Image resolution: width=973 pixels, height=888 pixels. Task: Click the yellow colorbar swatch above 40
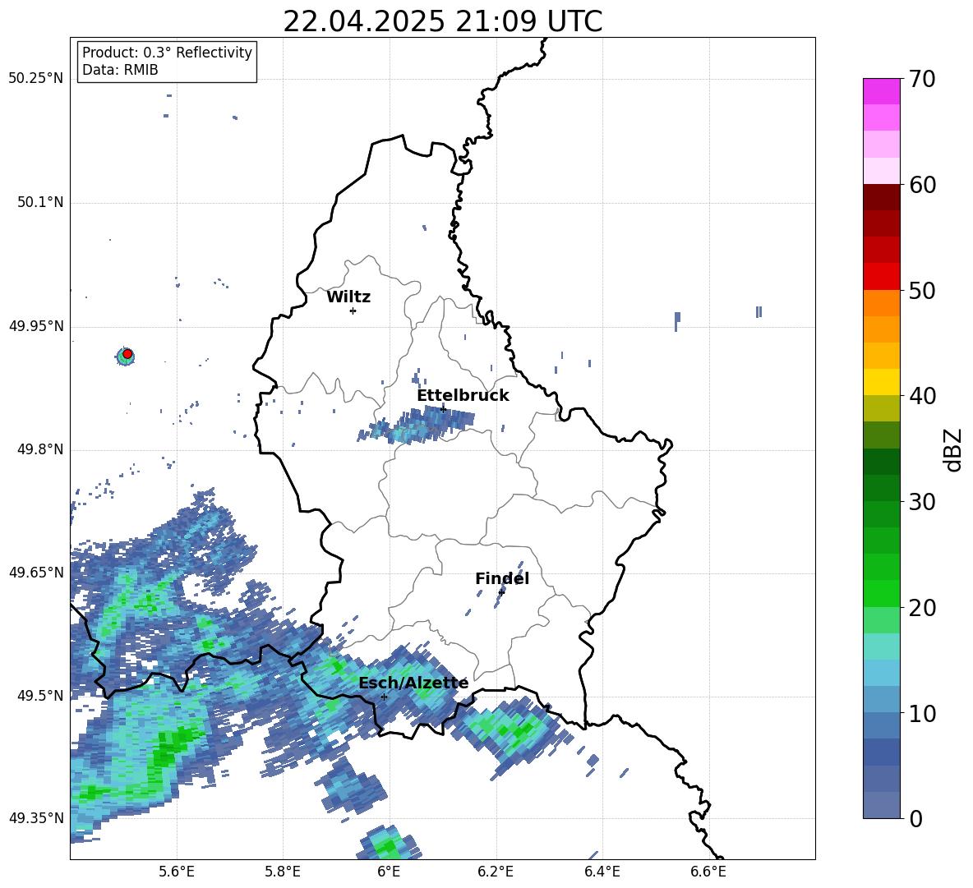(x=881, y=382)
